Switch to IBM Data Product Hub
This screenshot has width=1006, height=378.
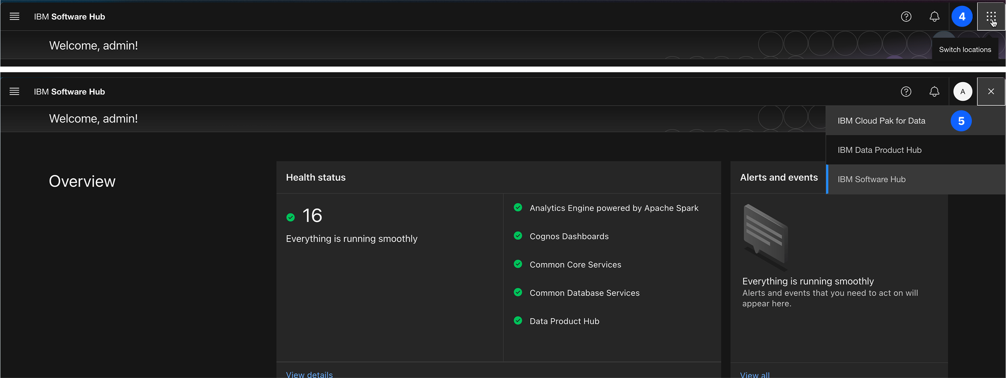[879, 150]
